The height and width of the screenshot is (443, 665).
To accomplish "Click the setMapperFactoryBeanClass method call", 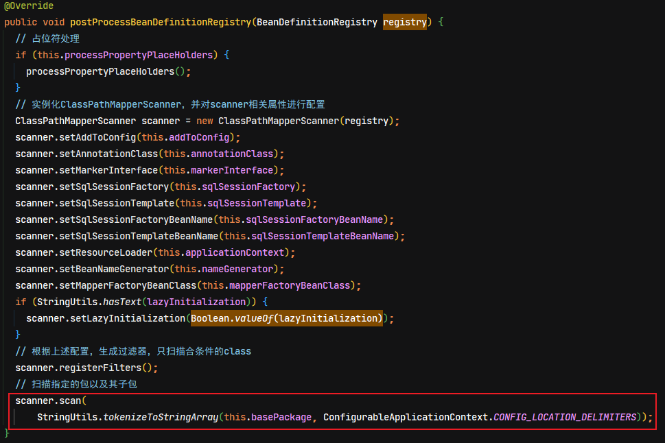I will click(x=128, y=286).
